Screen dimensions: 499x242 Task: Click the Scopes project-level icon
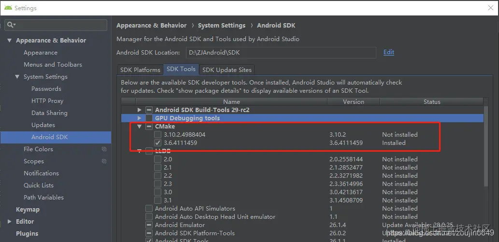point(104,161)
